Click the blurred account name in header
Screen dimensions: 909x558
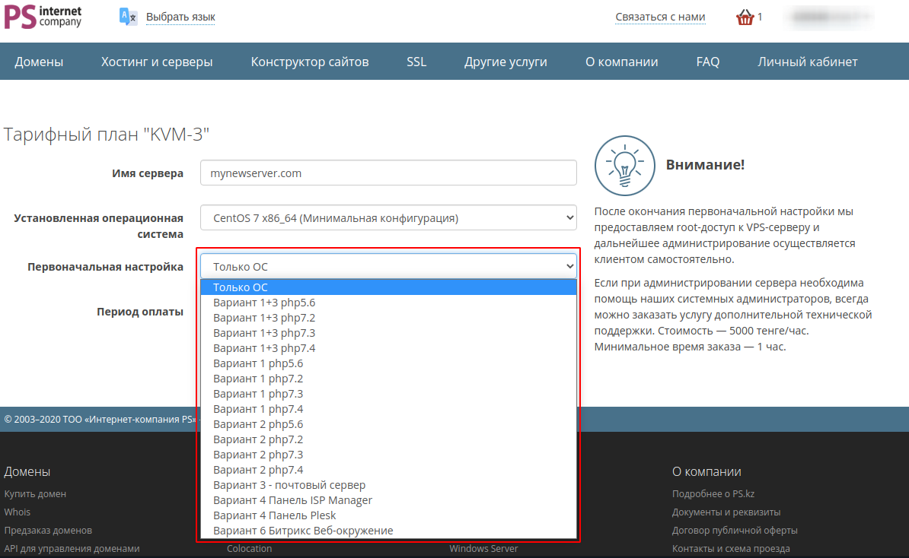pos(830,17)
